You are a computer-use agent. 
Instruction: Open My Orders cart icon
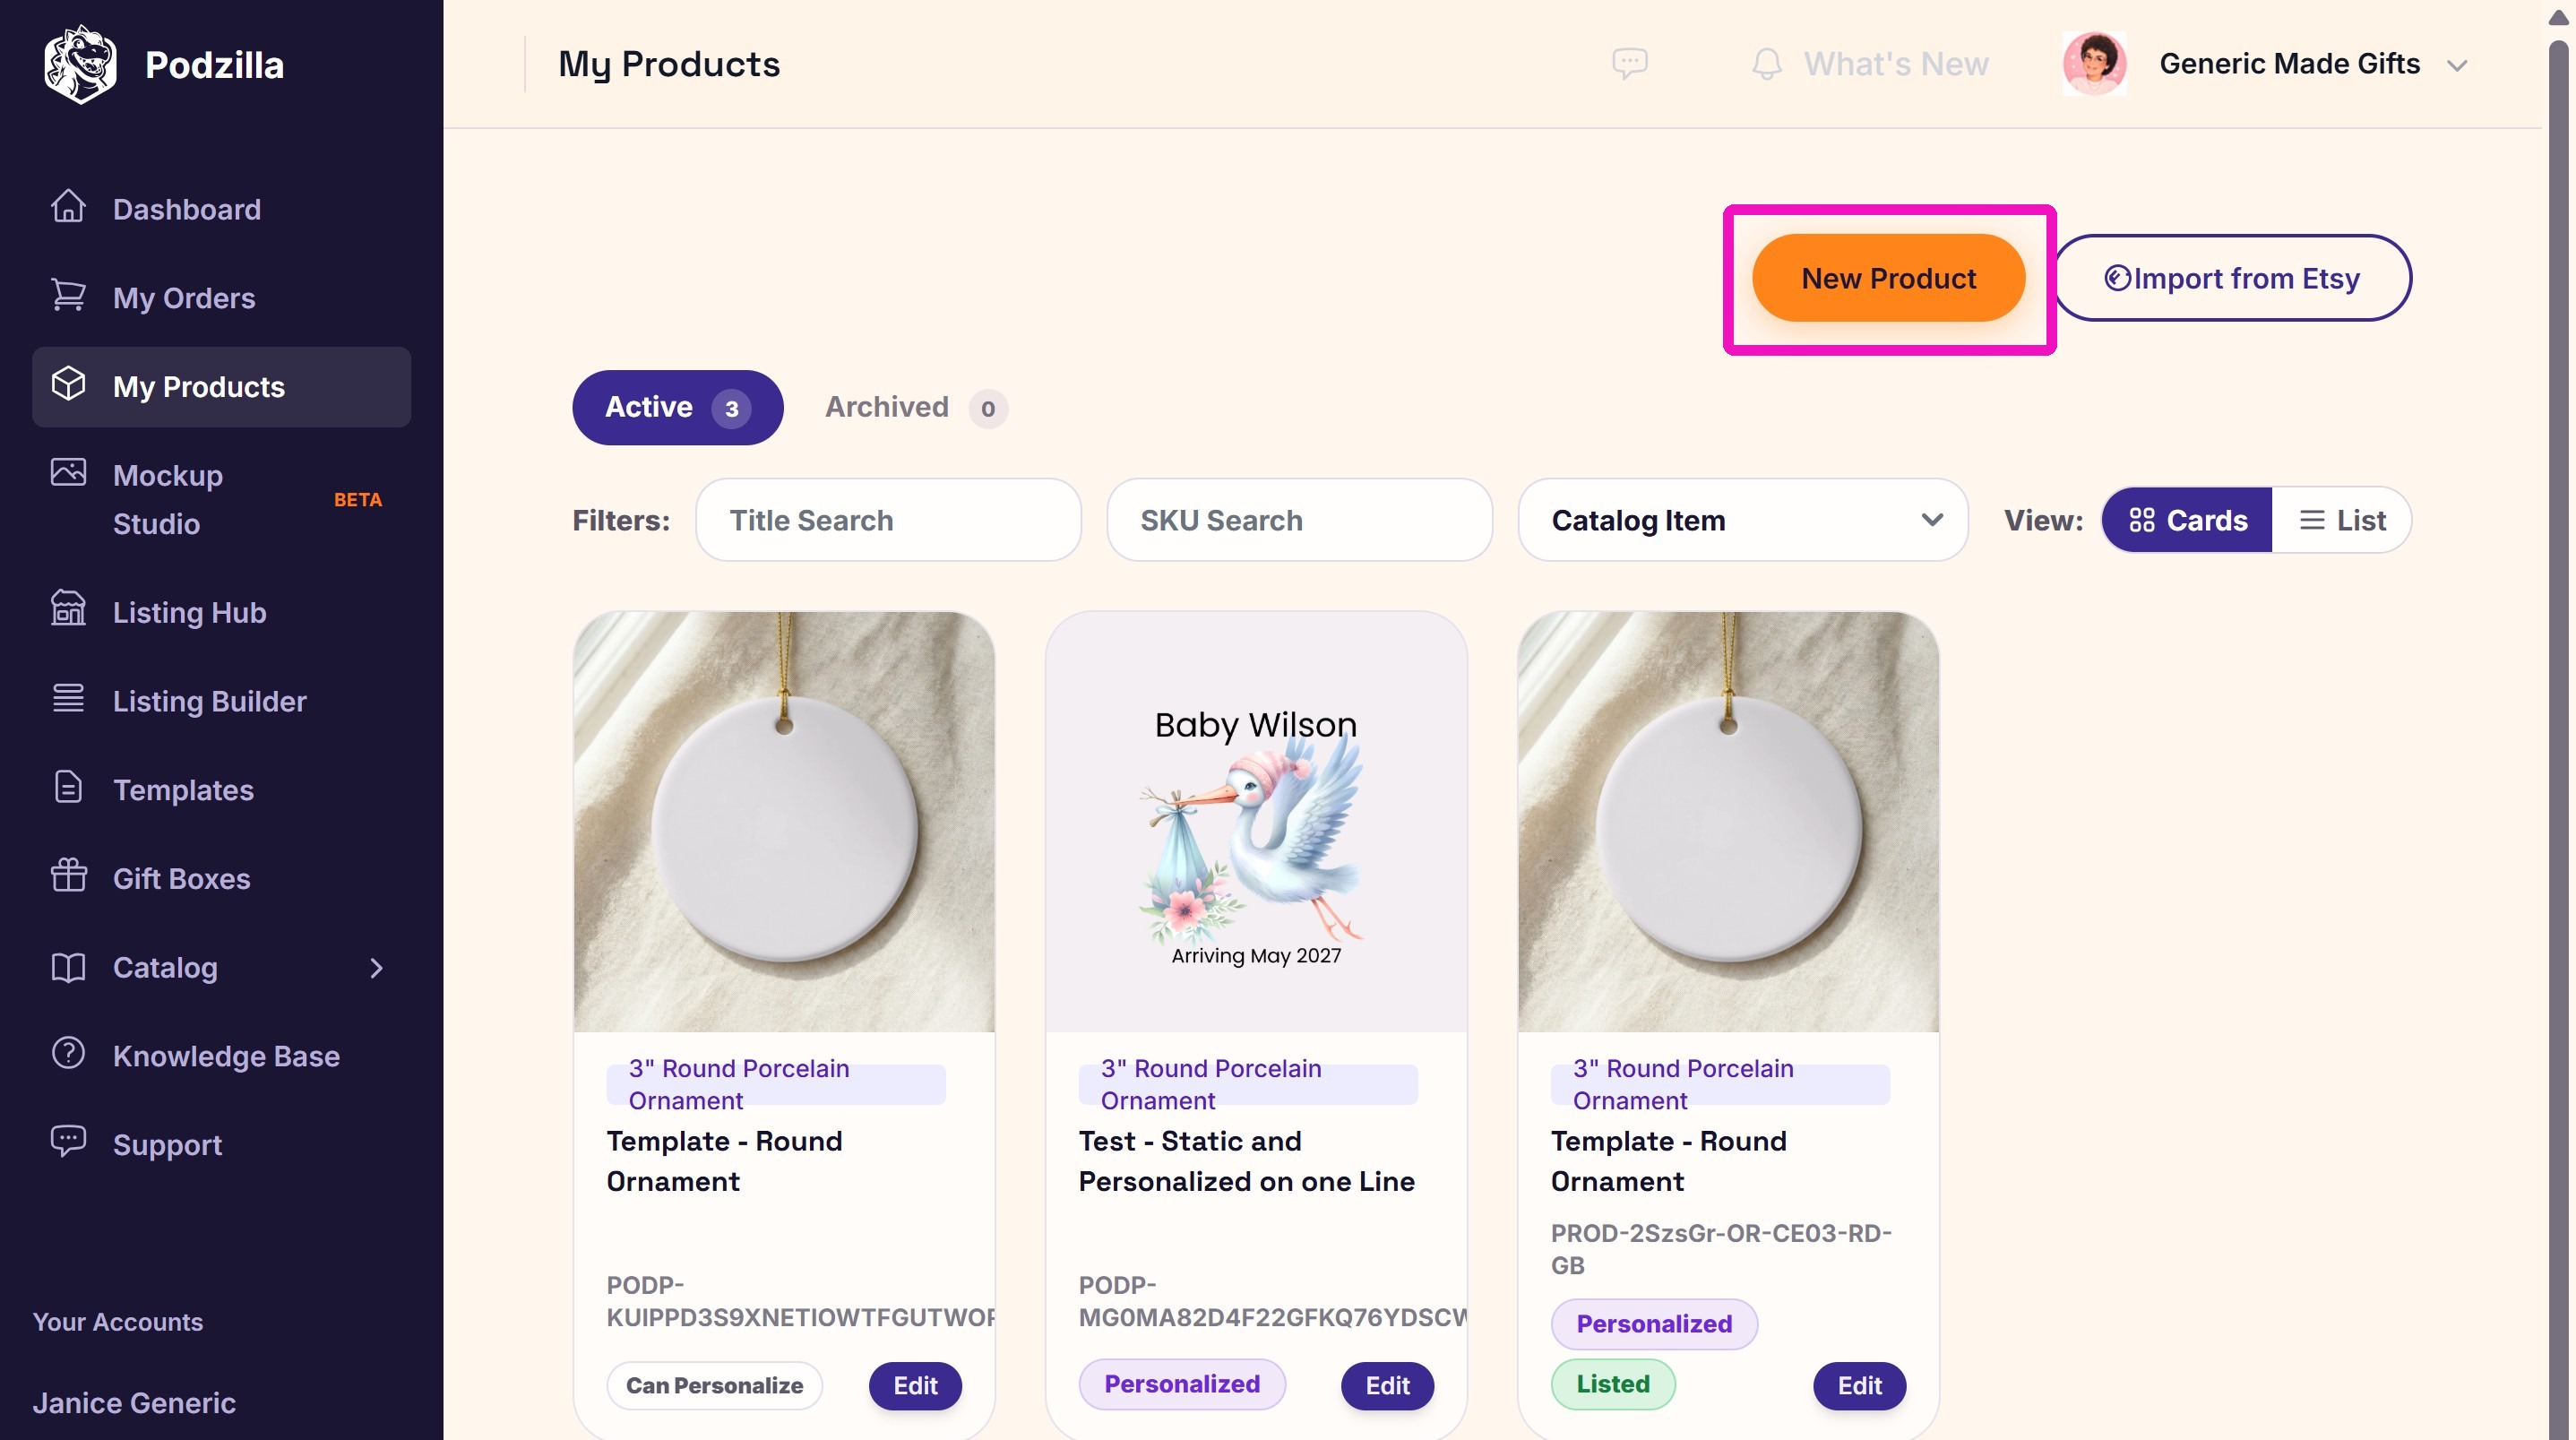(68, 295)
